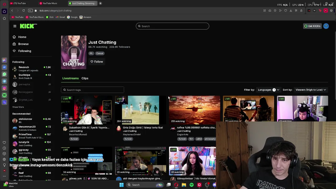This screenshot has height=189, width=336.
Task: Open the Kick sidebar hamburger menu
Action: 15,26
